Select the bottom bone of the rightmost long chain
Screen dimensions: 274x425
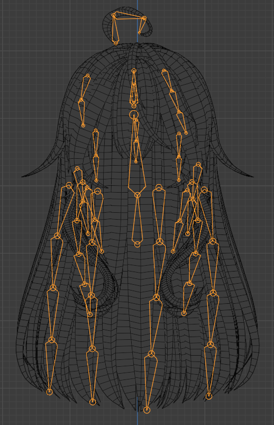tap(210, 371)
